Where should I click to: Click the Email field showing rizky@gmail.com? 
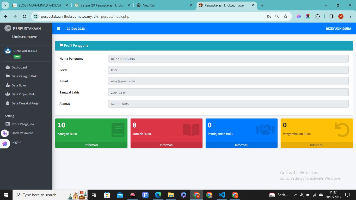point(228,81)
